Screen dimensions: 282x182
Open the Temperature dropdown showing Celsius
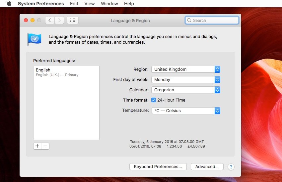tap(186, 111)
